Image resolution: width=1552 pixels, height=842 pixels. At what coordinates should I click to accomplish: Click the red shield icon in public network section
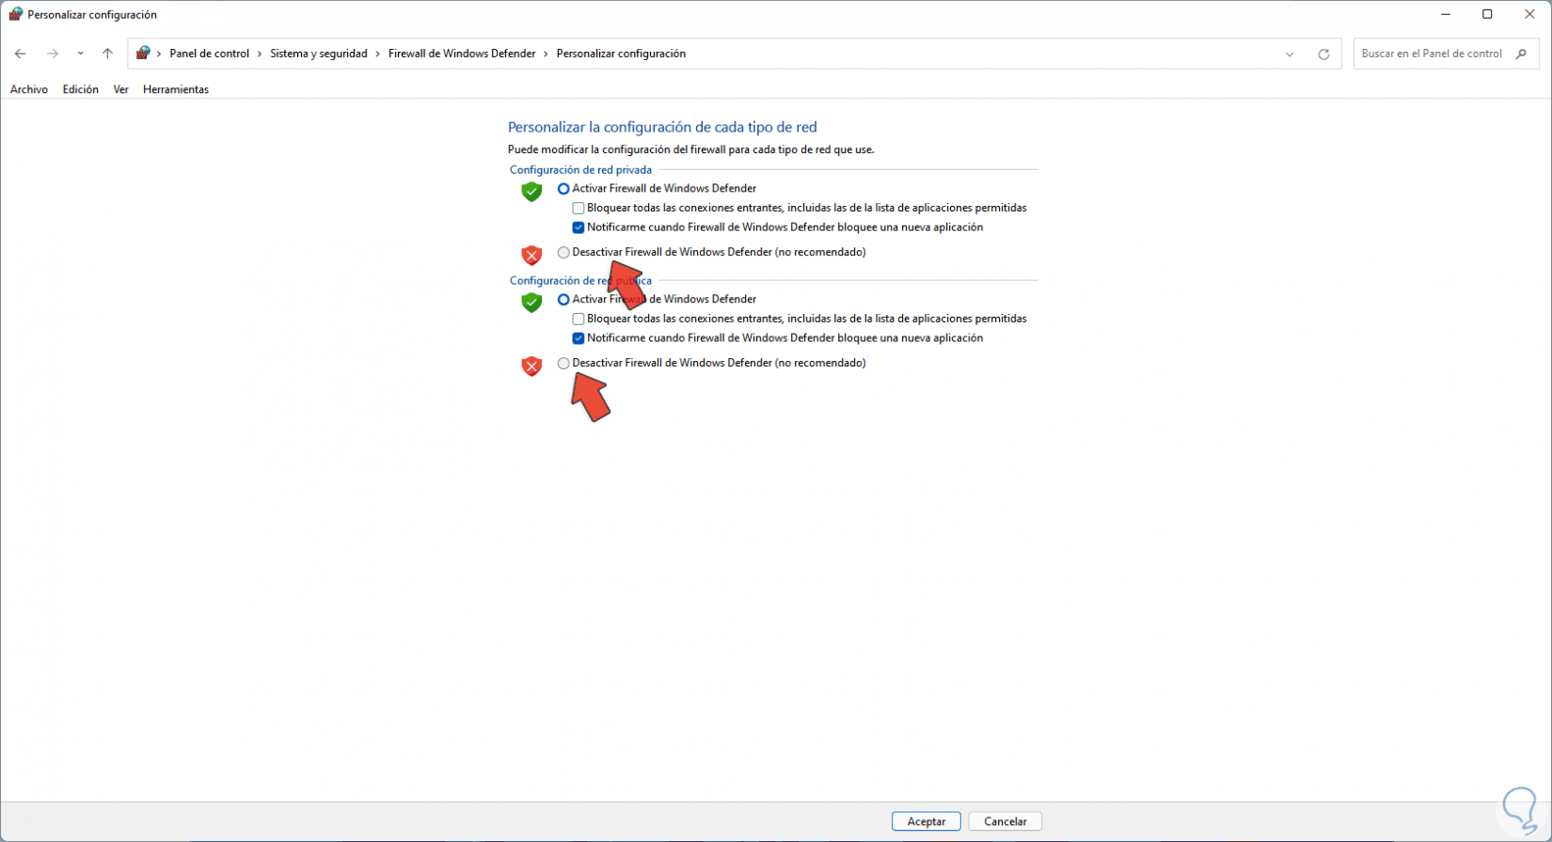click(531, 366)
